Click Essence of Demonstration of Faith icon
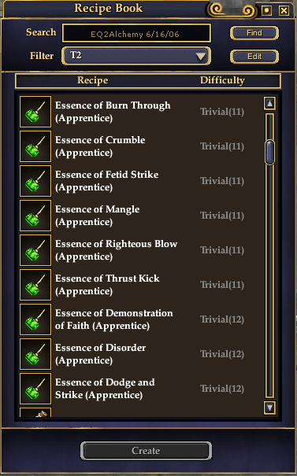 click(x=35, y=319)
